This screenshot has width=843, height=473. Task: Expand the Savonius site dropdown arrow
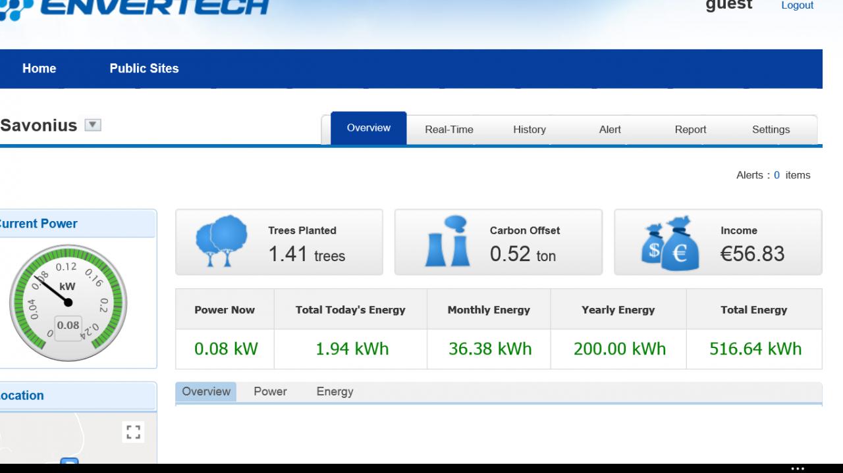[x=93, y=125]
